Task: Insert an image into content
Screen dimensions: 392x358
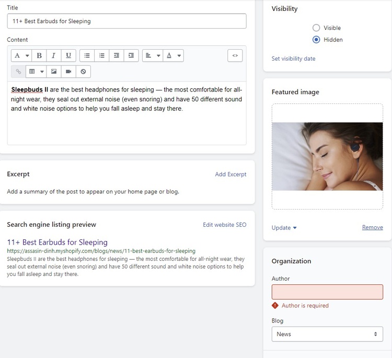Action: [x=54, y=71]
